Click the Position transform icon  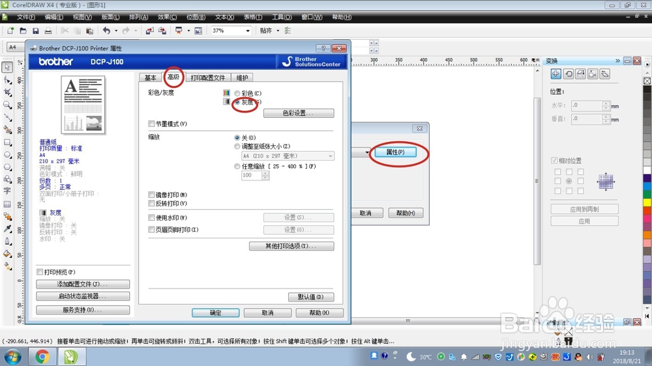coord(556,74)
